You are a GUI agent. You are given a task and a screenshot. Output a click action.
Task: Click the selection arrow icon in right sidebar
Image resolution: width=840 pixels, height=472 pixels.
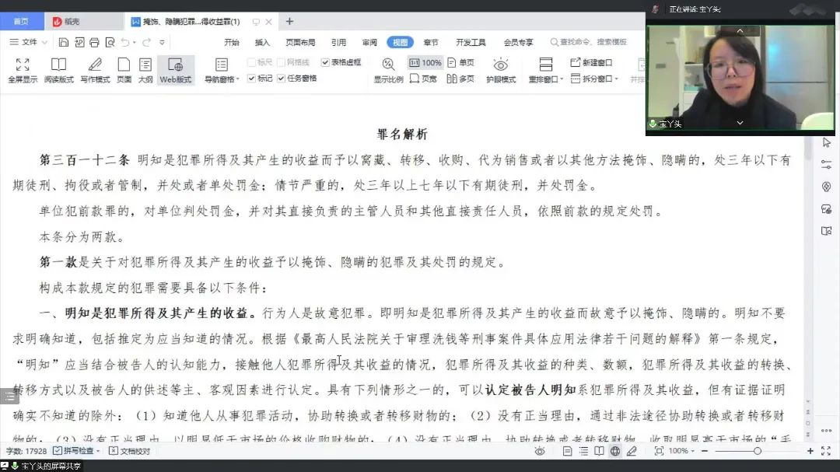[x=827, y=142]
